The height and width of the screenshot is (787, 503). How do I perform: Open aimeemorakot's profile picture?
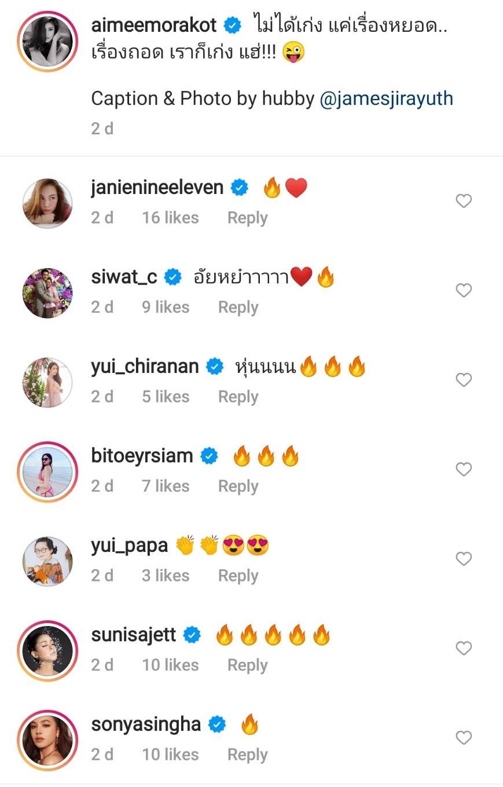47,41
